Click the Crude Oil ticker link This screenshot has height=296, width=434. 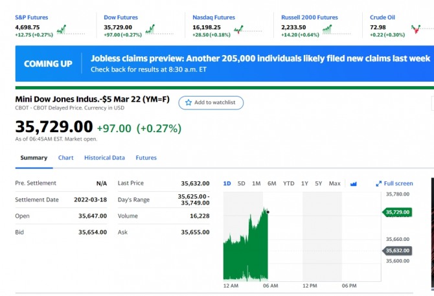pos(382,17)
